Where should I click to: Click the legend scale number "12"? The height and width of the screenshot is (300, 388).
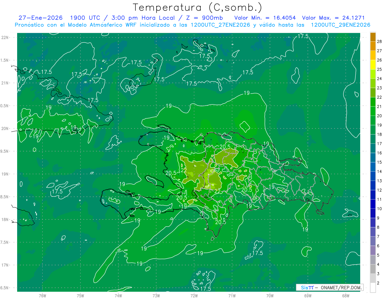380,190
